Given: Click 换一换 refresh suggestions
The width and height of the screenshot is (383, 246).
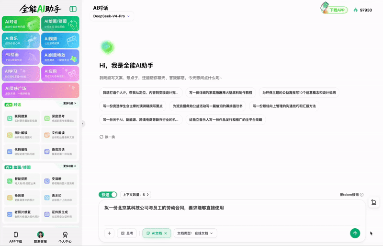Looking at the screenshot, I should [107, 137].
